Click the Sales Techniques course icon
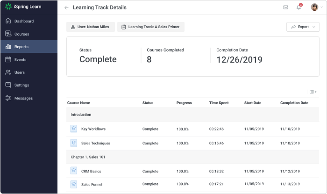 (x=73, y=143)
